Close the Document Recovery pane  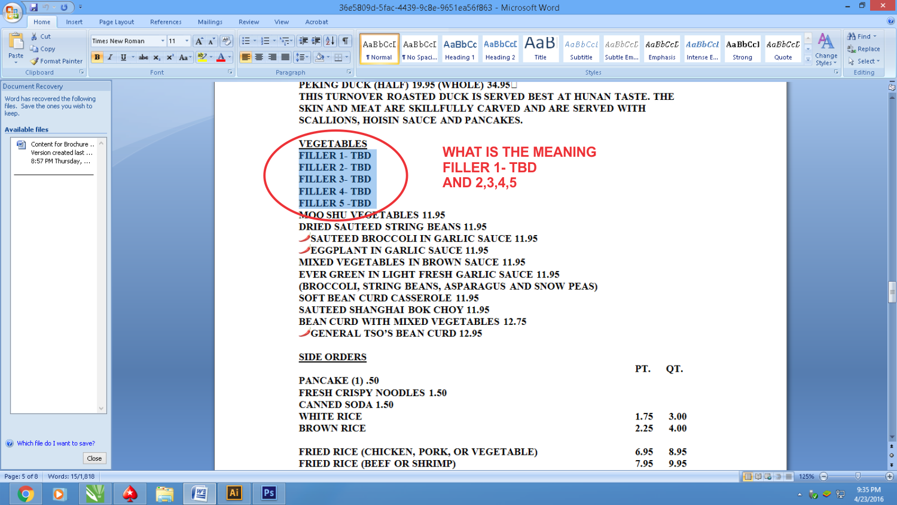94,458
